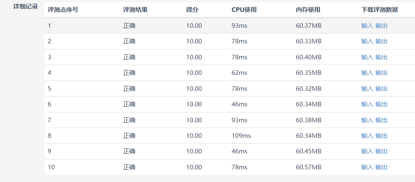The width and height of the screenshot is (415, 182).
Task: Download input data for test point 1
Action: point(367,26)
